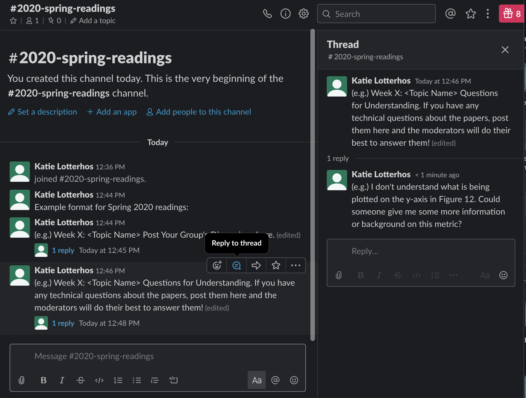Open the vertical three-dot more menu
The width and height of the screenshot is (526, 398).
(488, 14)
